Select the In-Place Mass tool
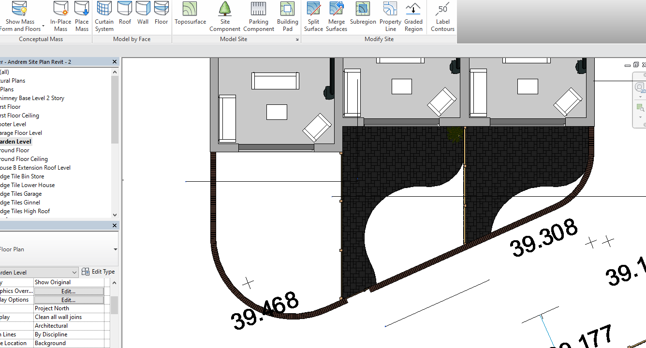 pos(60,17)
